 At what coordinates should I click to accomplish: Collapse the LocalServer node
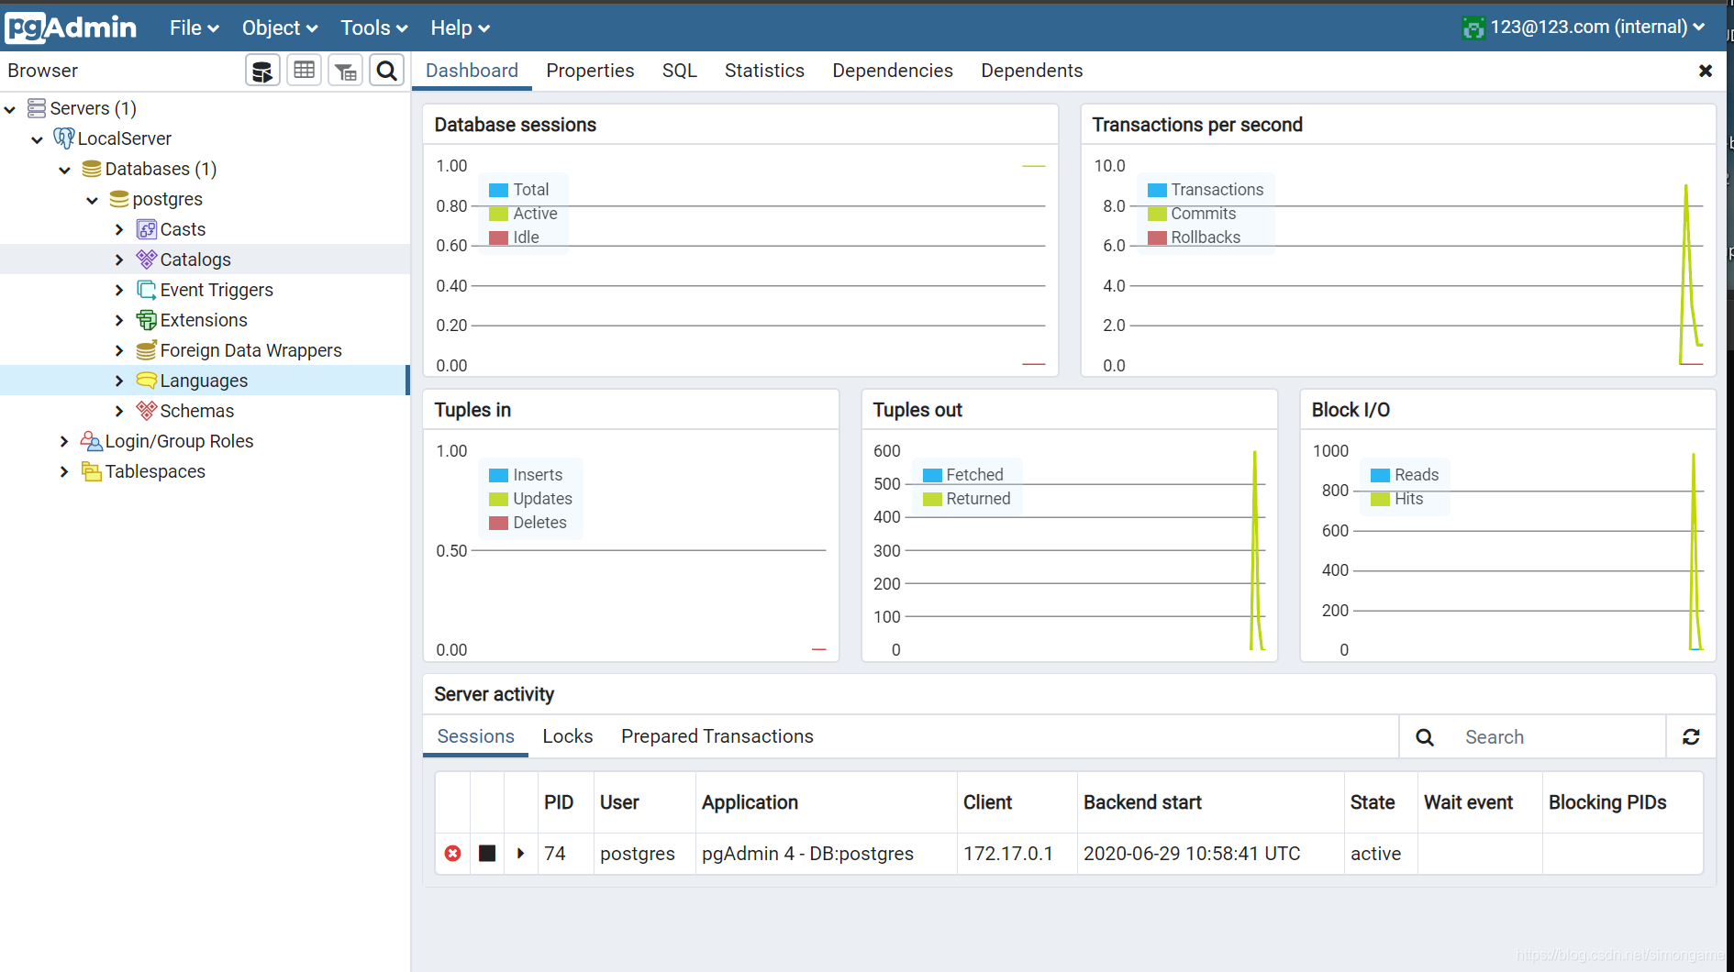(38, 139)
